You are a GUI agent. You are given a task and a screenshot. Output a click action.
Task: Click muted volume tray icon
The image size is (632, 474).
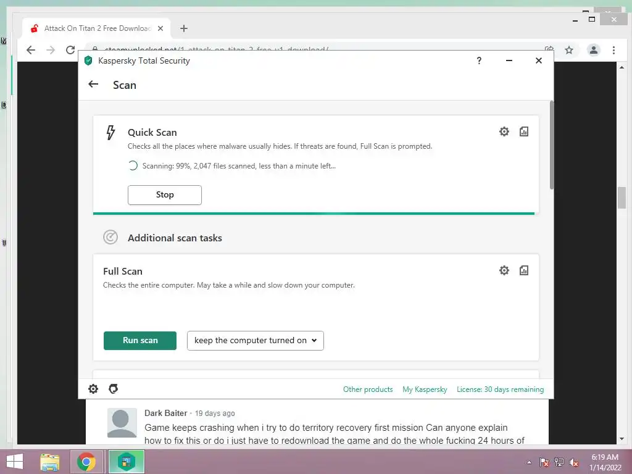pyautogui.click(x=573, y=462)
